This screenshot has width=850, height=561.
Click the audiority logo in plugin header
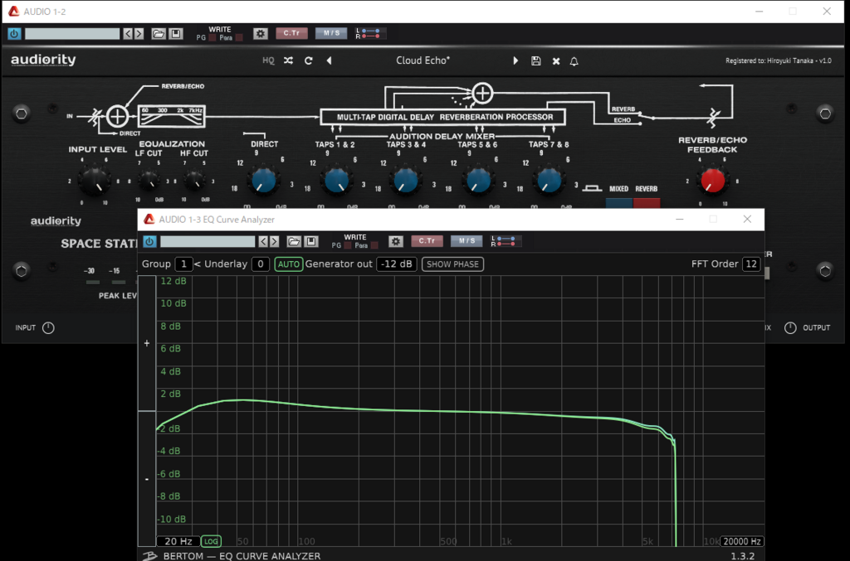click(43, 60)
